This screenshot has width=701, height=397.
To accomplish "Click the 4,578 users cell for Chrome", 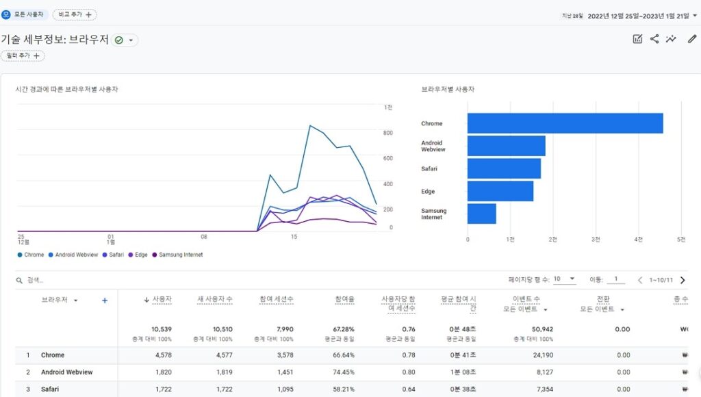I will coord(163,355).
